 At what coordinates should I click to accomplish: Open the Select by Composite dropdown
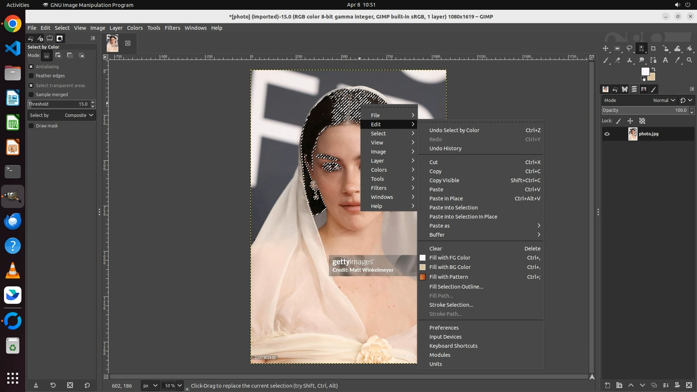pos(61,115)
